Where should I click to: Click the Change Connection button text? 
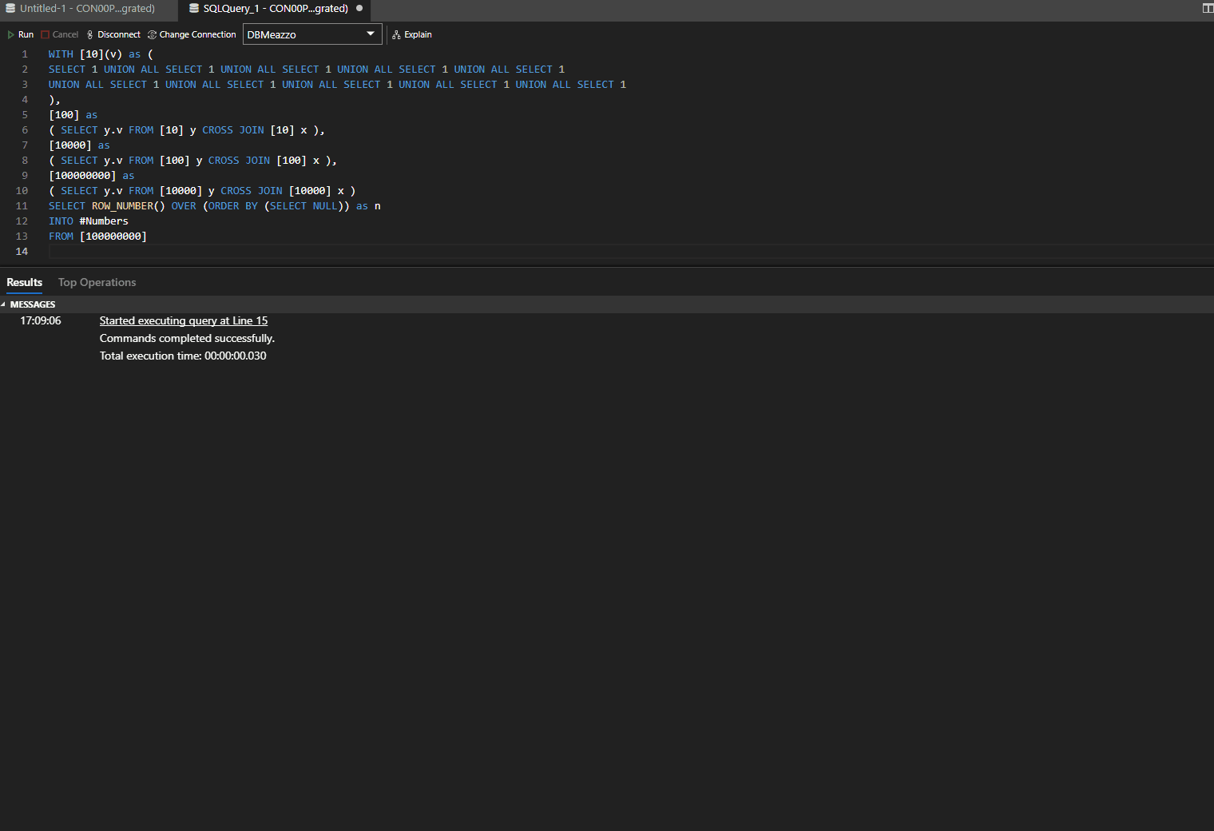197,35
